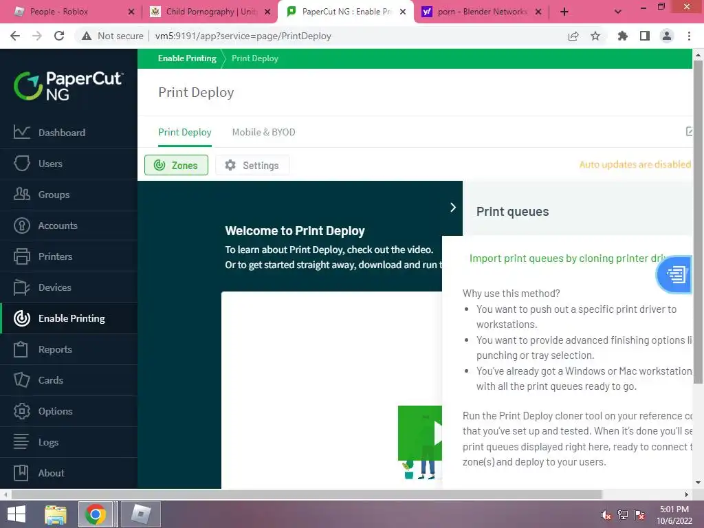Close the PaperCut NG browser tab

point(403,12)
